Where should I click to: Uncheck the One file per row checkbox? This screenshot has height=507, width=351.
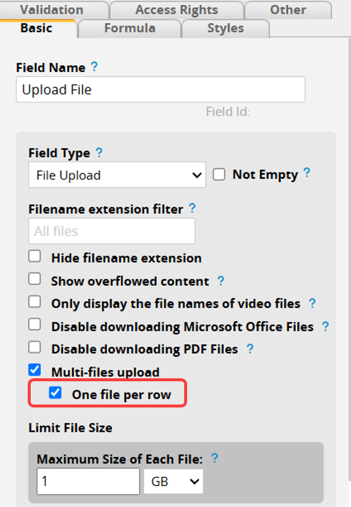[55, 393]
